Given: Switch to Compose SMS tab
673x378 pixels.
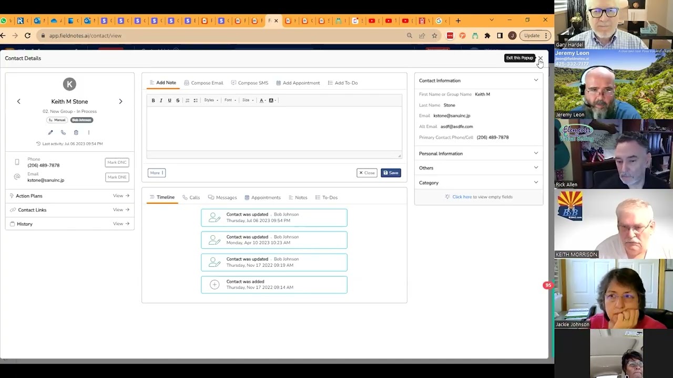Looking at the screenshot, I should pyautogui.click(x=250, y=83).
